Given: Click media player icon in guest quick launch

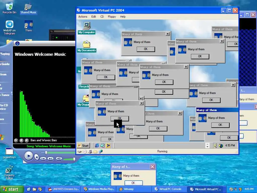Looking at the screenshot, I should [108, 146].
